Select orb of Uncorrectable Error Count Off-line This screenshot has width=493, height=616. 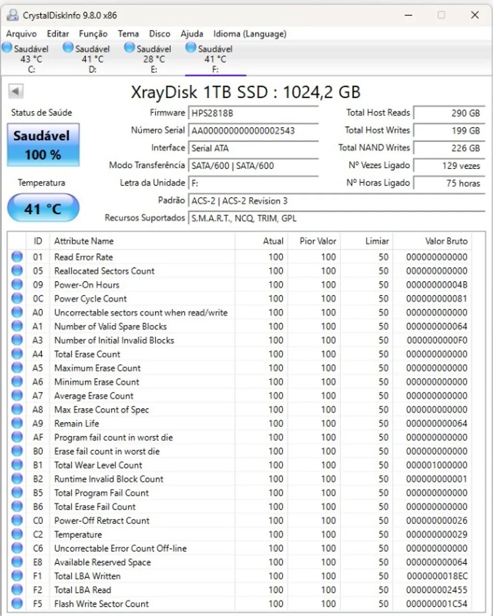point(17,548)
